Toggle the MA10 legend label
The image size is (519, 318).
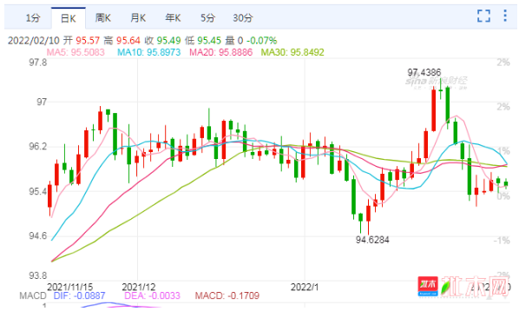coord(149,52)
